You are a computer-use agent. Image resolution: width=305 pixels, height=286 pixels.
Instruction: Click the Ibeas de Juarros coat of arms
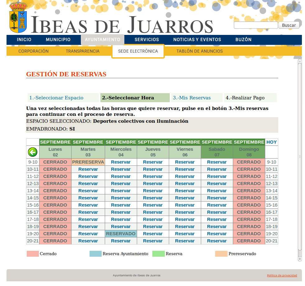click(x=18, y=17)
